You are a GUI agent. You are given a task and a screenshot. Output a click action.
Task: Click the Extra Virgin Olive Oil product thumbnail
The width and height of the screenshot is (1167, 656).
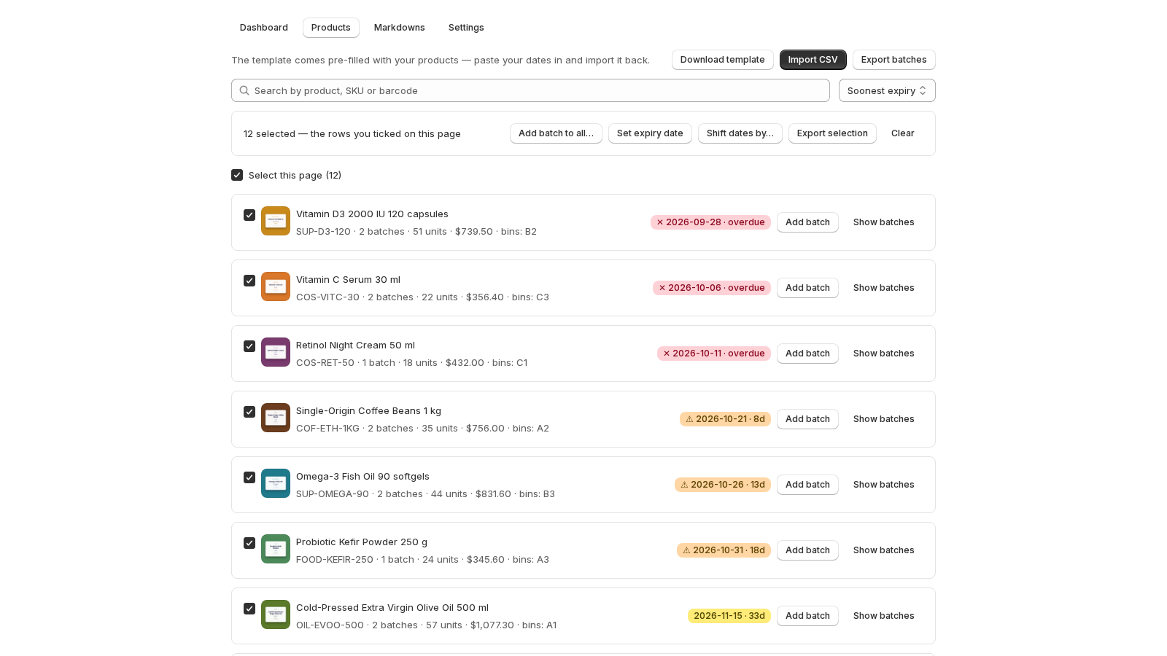(276, 614)
